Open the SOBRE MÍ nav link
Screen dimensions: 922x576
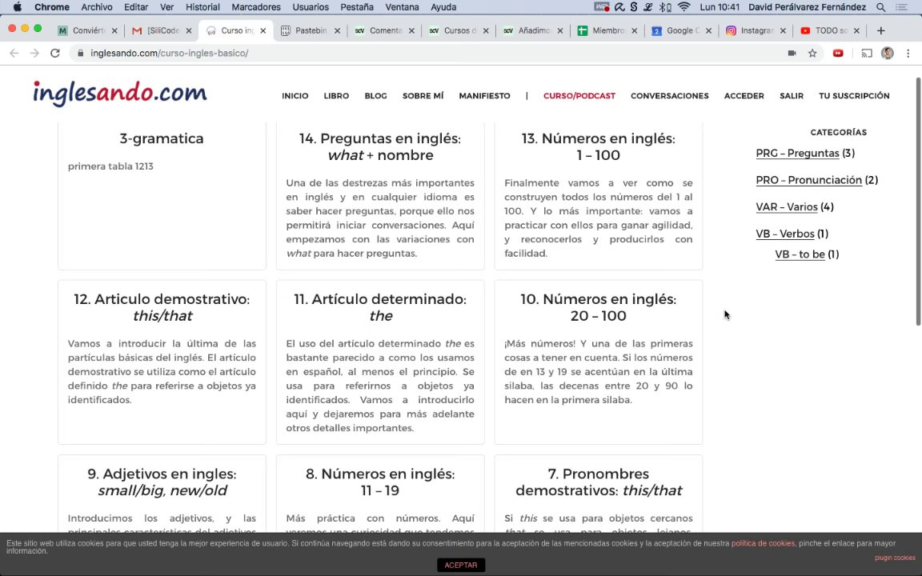423,96
